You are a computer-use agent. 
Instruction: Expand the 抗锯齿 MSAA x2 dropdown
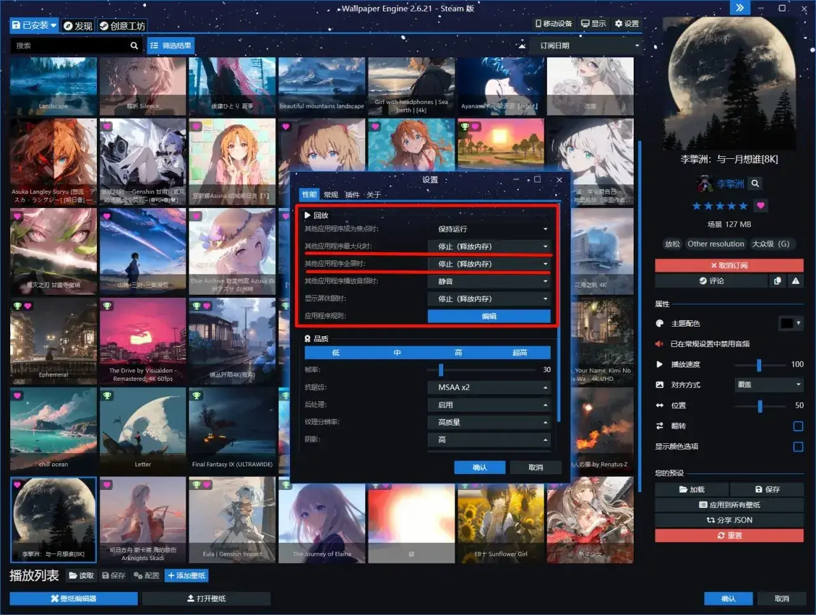click(489, 387)
